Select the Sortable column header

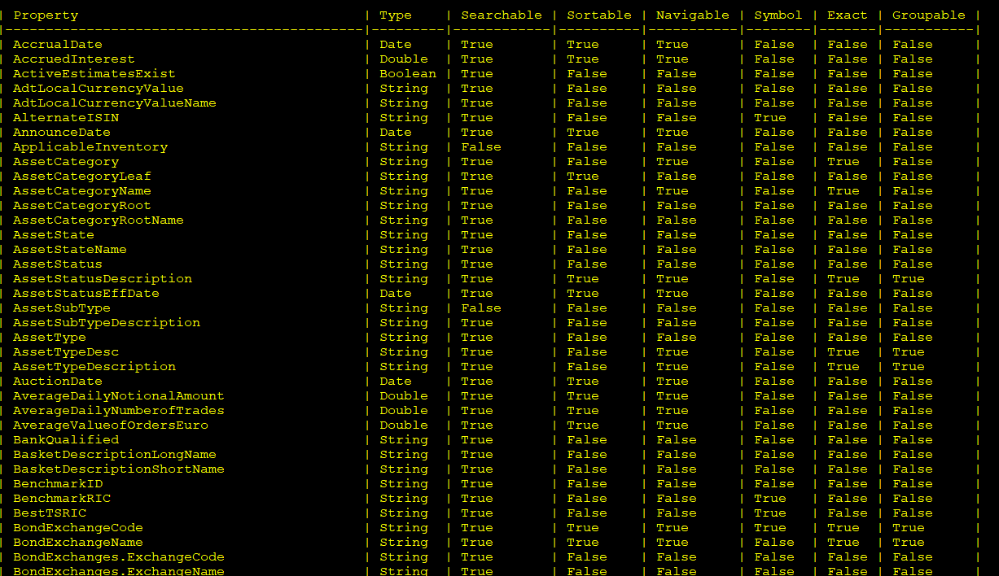click(x=598, y=15)
